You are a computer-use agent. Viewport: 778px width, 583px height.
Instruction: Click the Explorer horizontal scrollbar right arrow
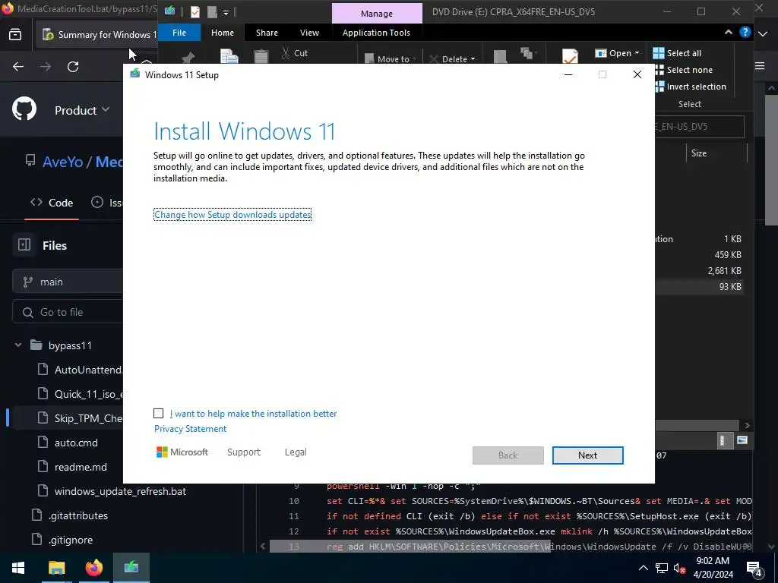(748, 425)
